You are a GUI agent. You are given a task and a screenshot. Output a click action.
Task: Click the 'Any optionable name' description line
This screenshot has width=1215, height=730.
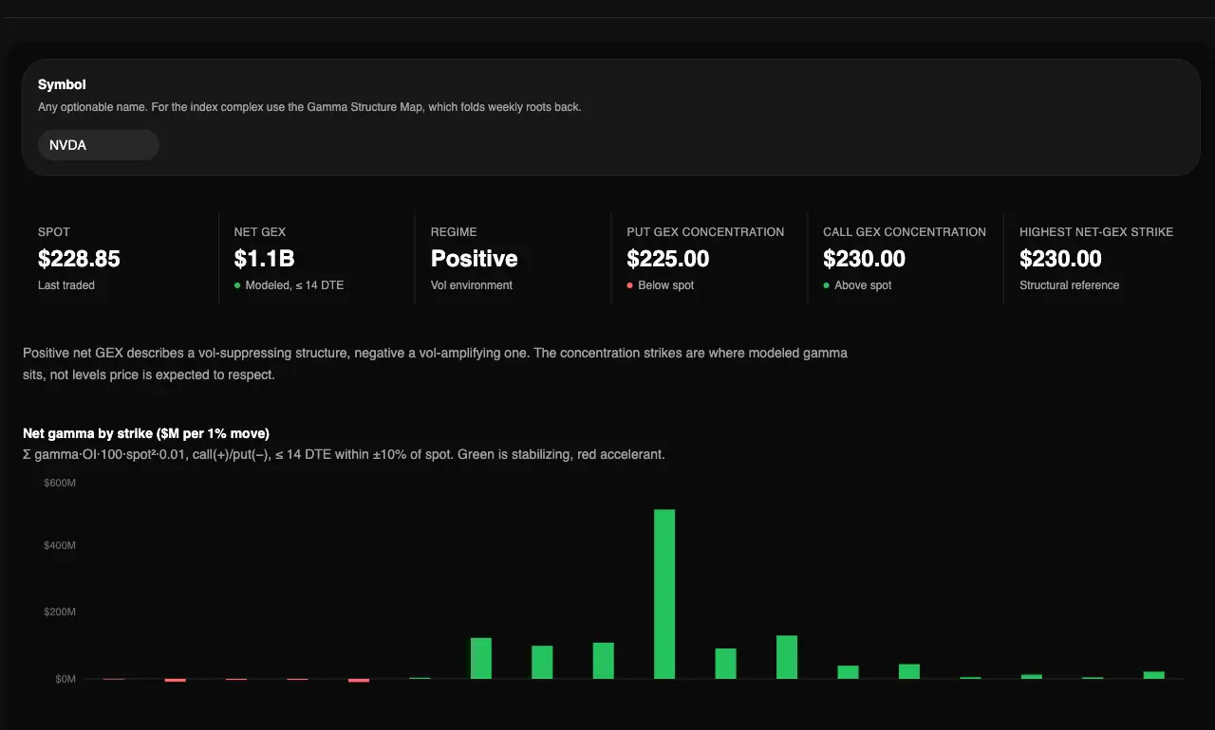pos(309,107)
